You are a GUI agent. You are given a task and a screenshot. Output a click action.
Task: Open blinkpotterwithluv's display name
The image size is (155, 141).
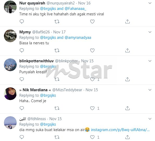(36, 61)
